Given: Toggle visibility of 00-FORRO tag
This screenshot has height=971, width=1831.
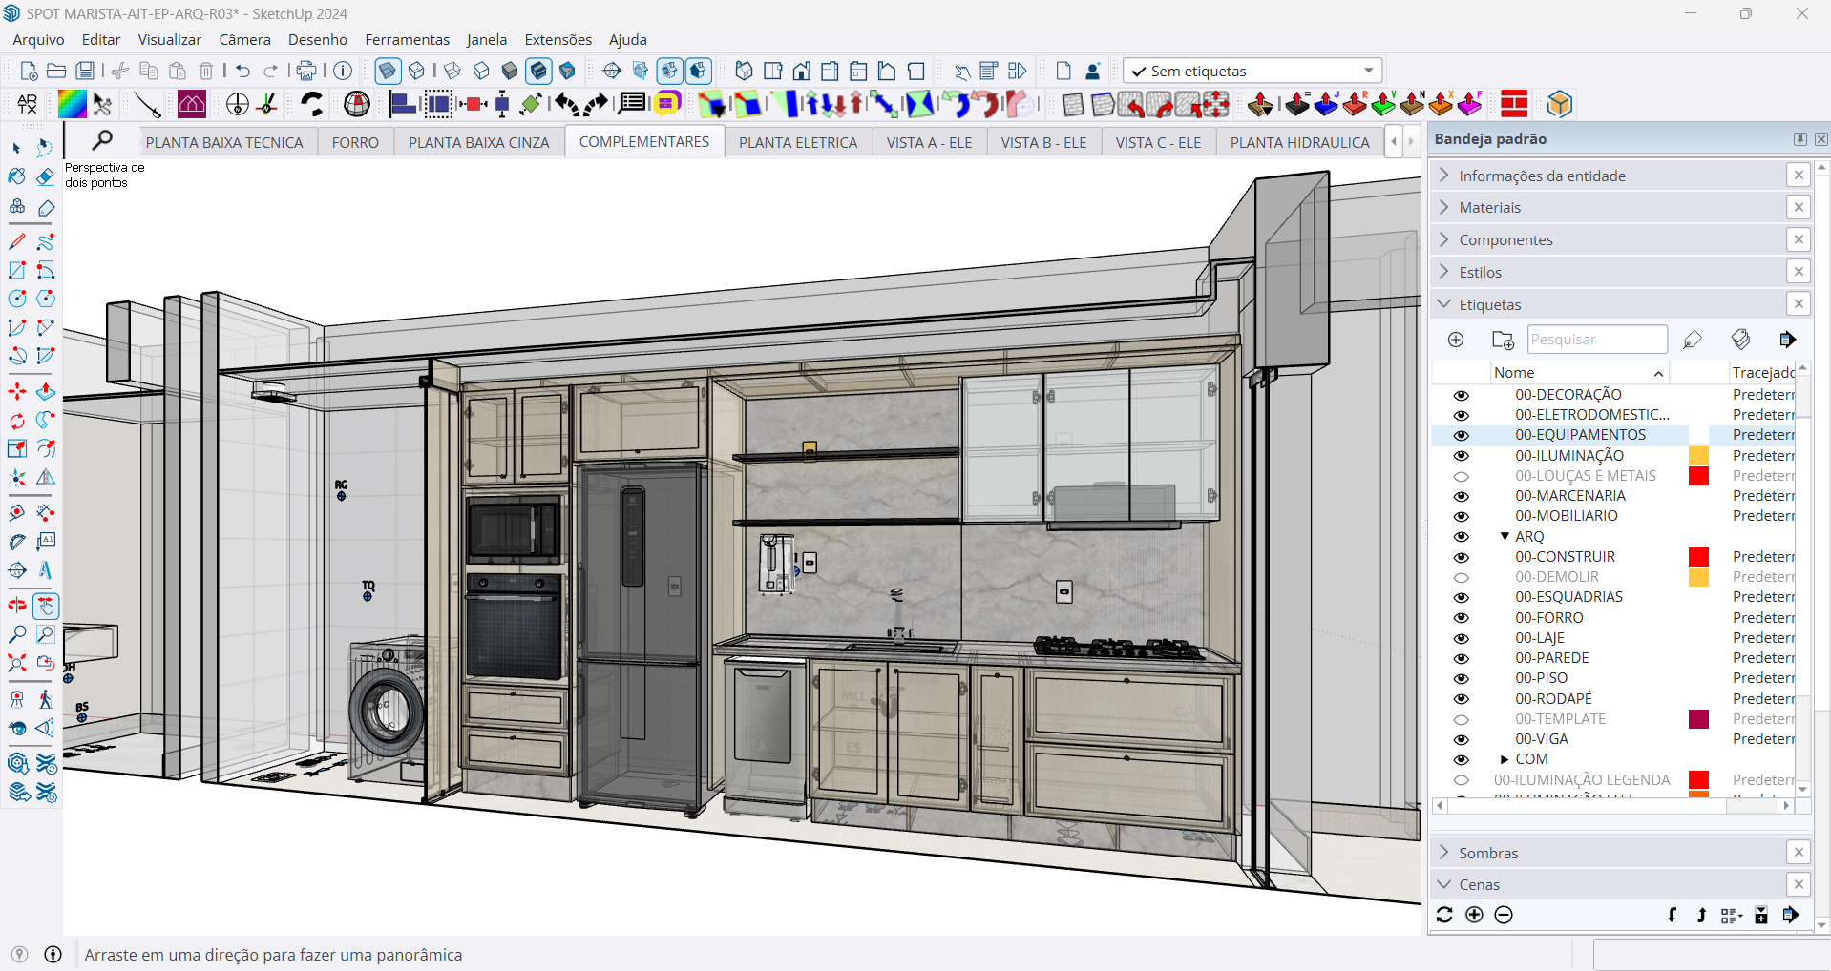Looking at the screenshot, I should pyautogui.click(x=1461, y=618).
